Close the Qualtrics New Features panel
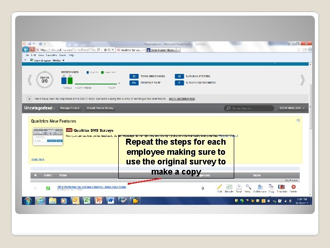The image size is (330, 248). [298, 120]
